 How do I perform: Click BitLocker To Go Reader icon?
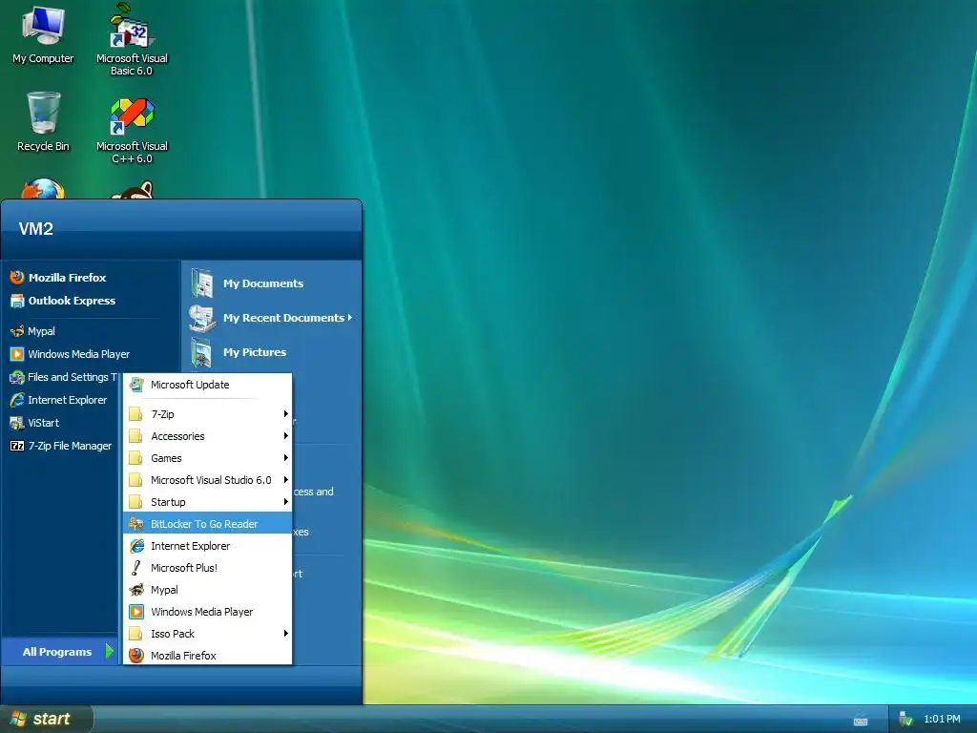(136, 524)
